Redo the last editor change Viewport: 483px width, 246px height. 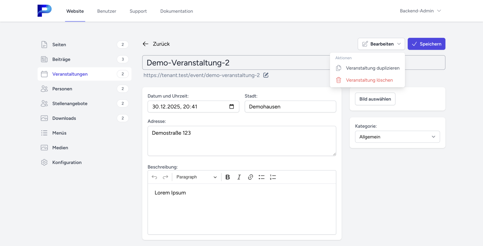[165, 177]
